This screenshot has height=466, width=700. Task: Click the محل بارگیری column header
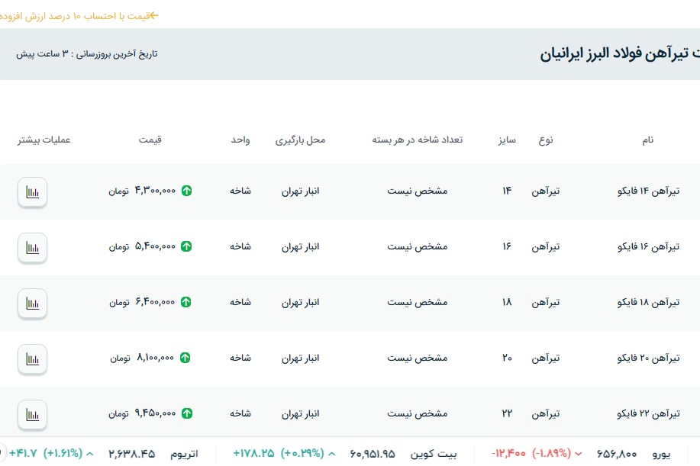(300, 140)
